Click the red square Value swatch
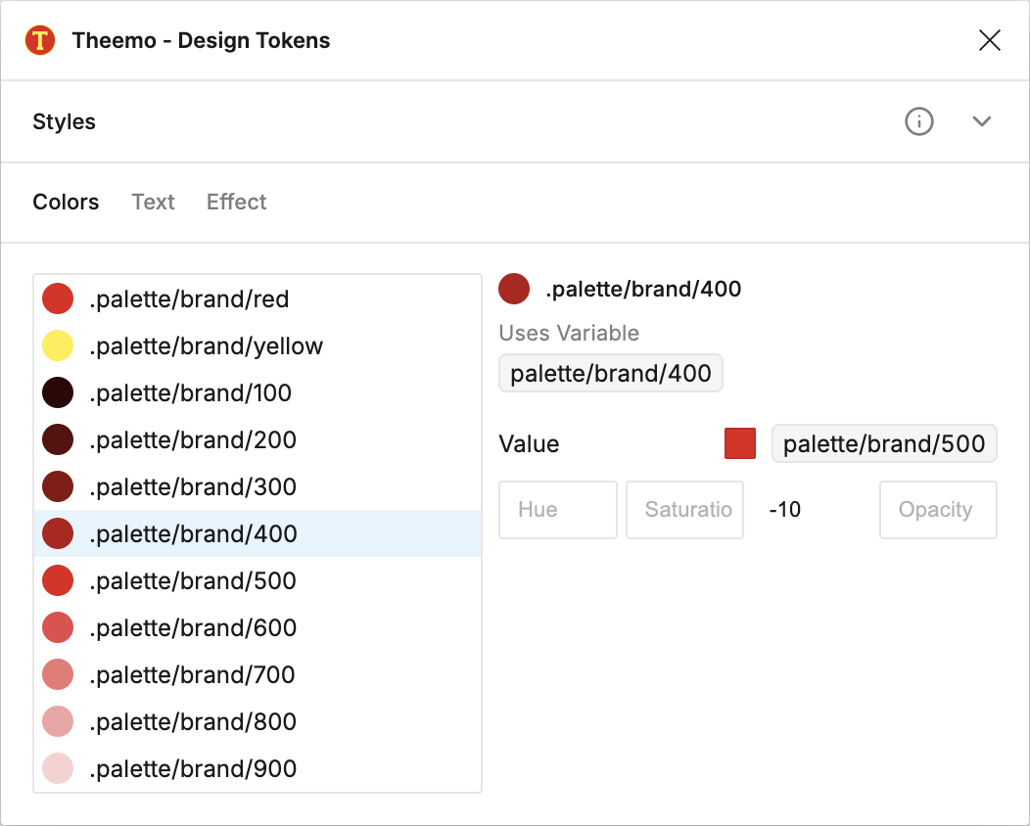This screenshot has height=826, width=1030. [740, 443]
